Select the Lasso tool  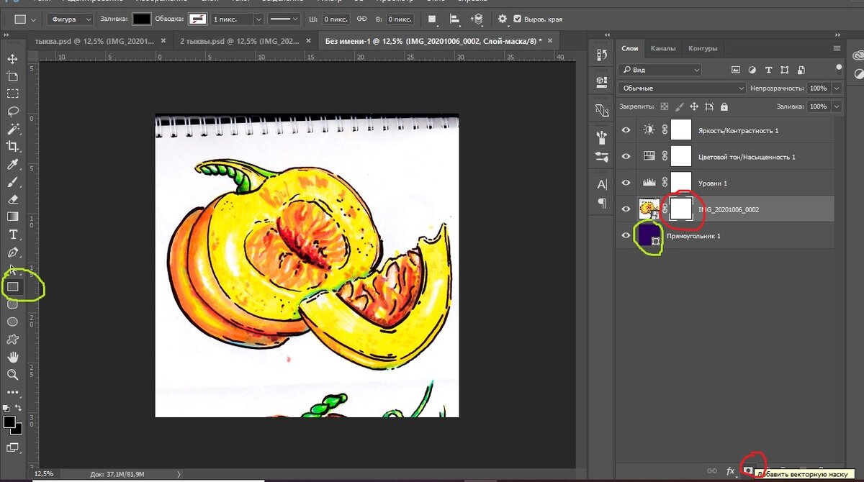click(x=12, y=112)
